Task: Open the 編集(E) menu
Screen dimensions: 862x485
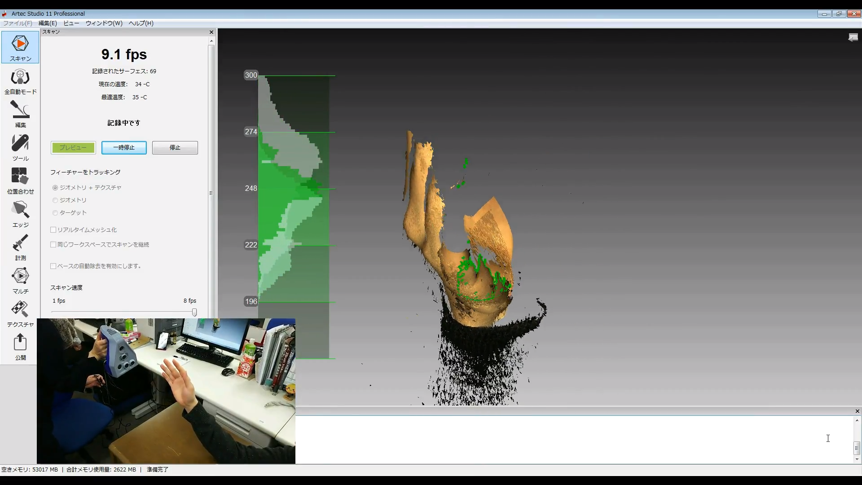Action: click(48, 23)
